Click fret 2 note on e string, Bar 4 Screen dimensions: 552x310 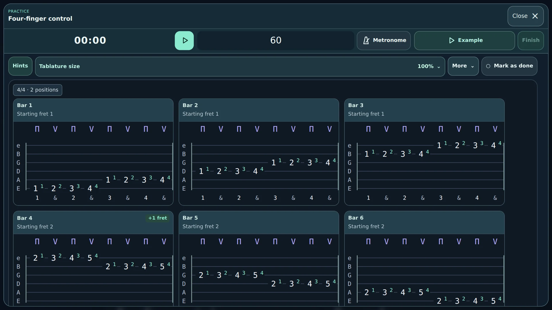coord(35,258)
